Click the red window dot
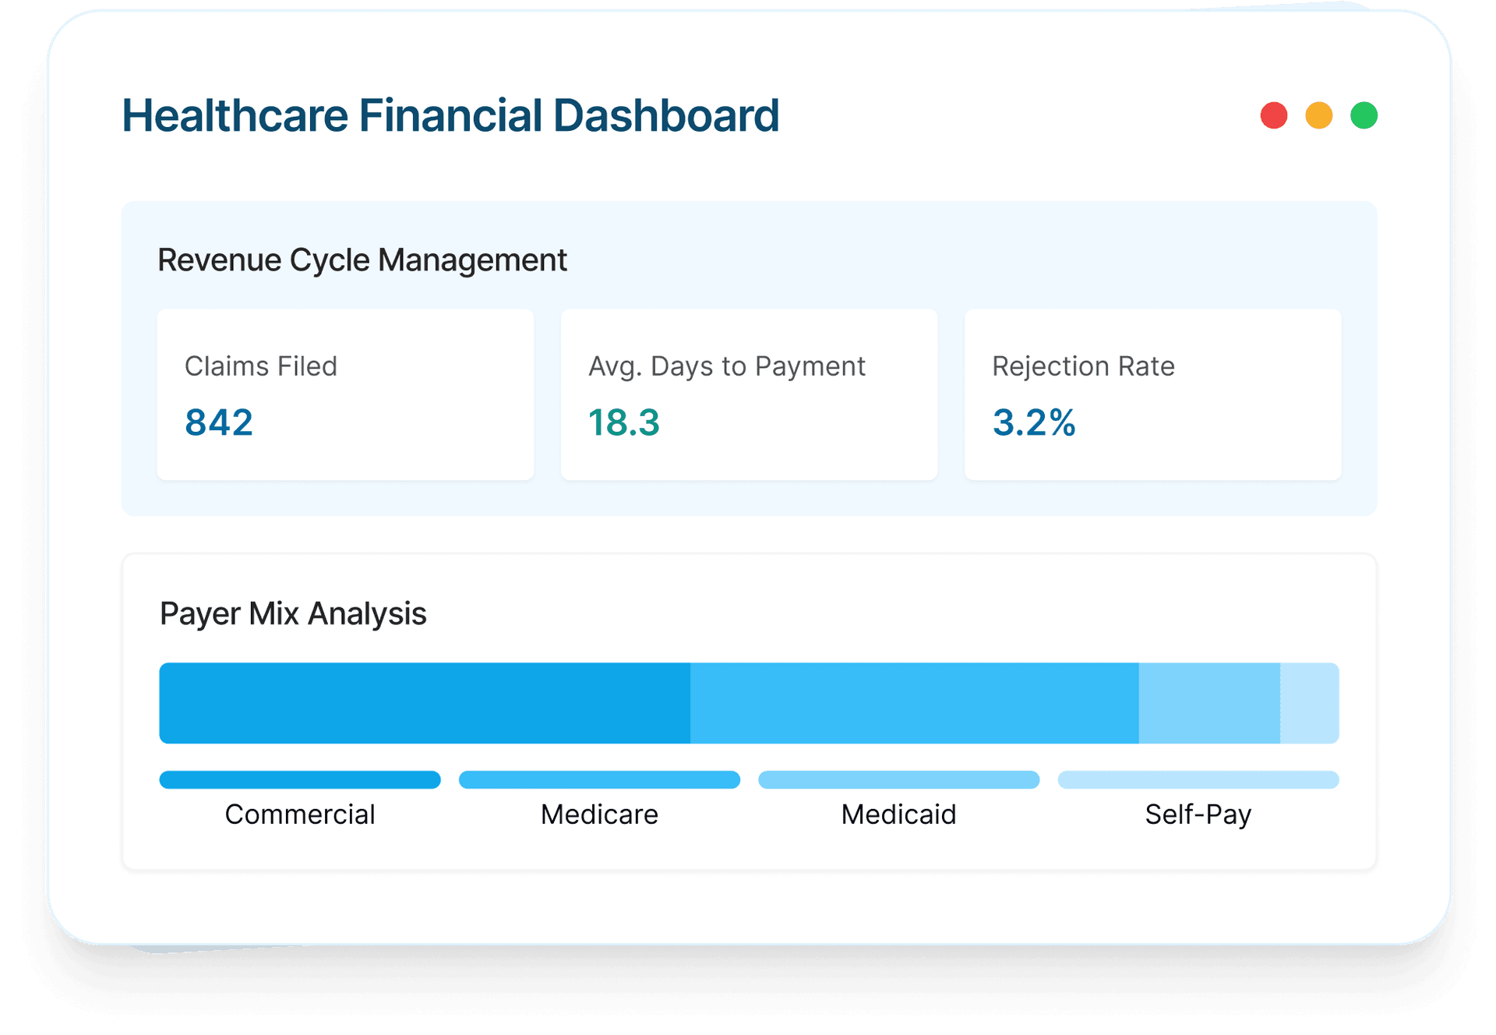This screenshot has height=1035, width=1496. (1273, 115)
